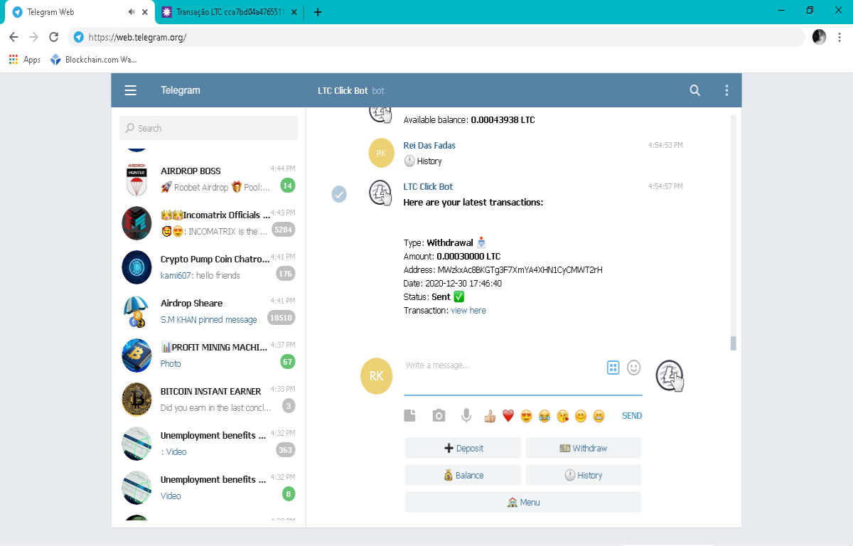Image resolution: width=853 pixels, height=546 pixels.
Task: Click the unread badge 18510 on Airdrop Sheare
Action: 281,318
